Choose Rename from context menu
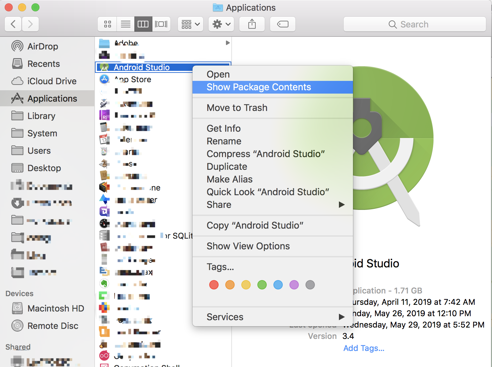This screenshot has width=492, height=367. coord(273,141)
